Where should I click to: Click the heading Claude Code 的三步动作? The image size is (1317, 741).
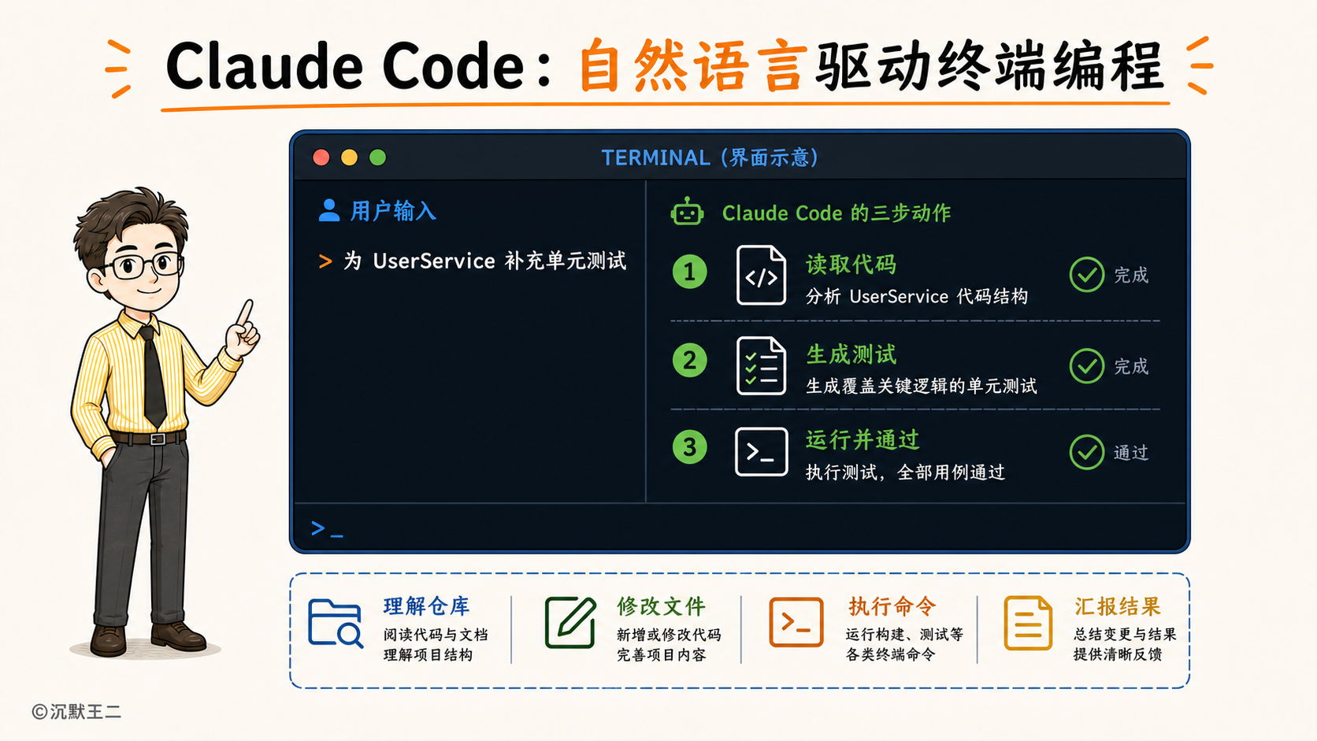[x=837, y=213]
